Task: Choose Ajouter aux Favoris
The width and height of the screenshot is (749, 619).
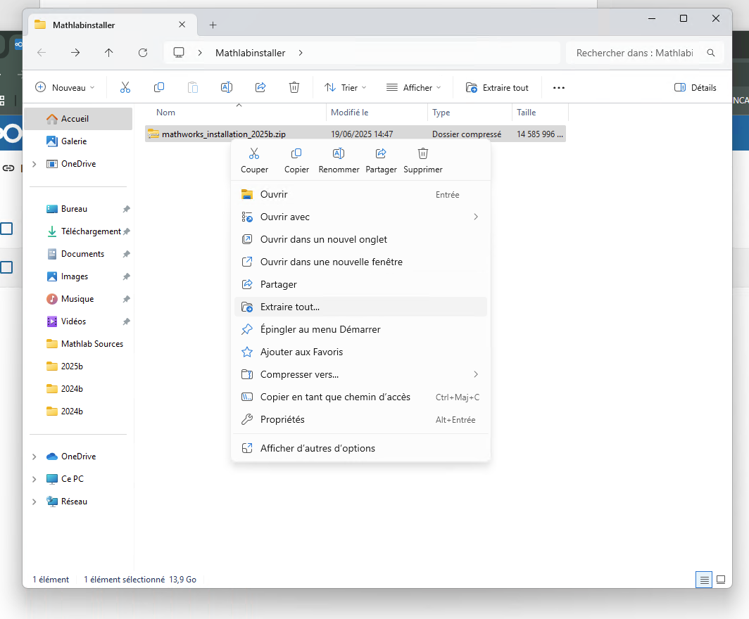Action: pyautogui.click(x=360, y=352)
